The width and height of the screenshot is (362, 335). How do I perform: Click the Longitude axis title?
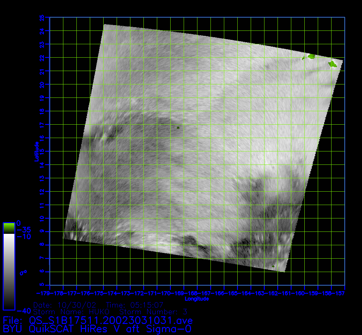coord(197,299)
